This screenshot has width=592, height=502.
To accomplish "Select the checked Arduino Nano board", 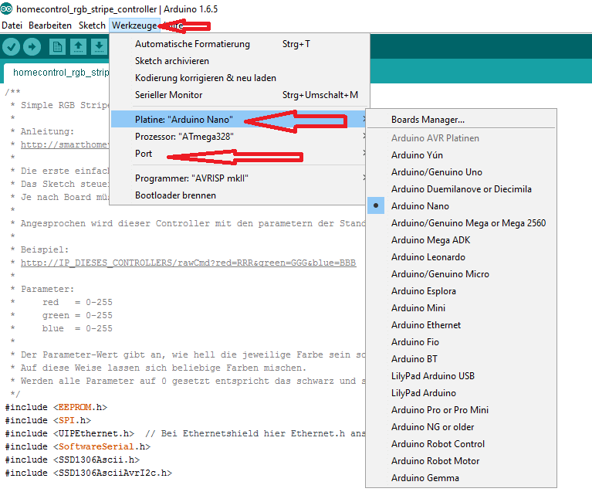I will (461, 206).
